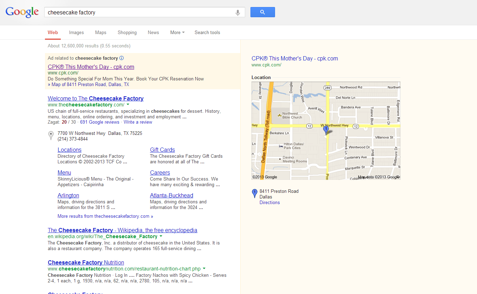The width and height of the screenshot is (477, 294).
Task: Click the Northwest Bible Church map icon
Action: click(280, 115)
